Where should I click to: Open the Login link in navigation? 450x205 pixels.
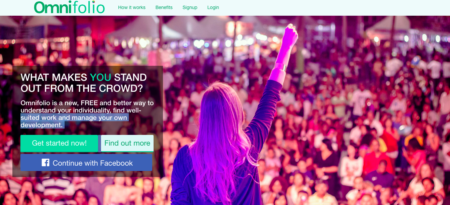coord(213,7)
